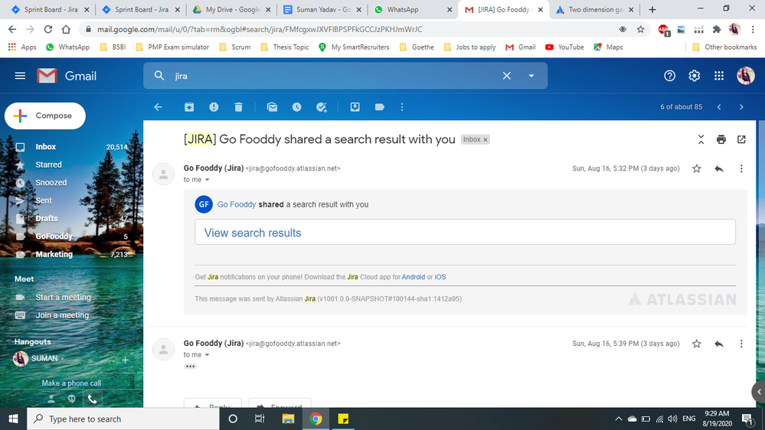Open Gmail main menu hamburger icon
765x430 pixels.
20,76
